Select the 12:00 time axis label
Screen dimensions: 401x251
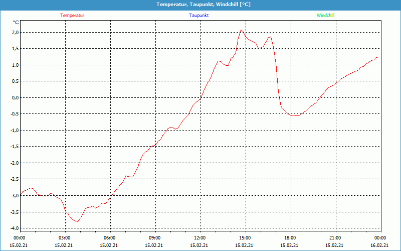tap(199, 238)
